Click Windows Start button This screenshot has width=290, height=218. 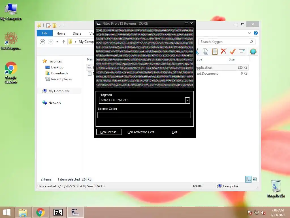(x=7, y=212)
